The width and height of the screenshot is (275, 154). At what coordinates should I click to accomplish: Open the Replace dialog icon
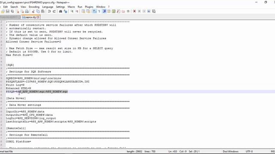tap(65, 12)
